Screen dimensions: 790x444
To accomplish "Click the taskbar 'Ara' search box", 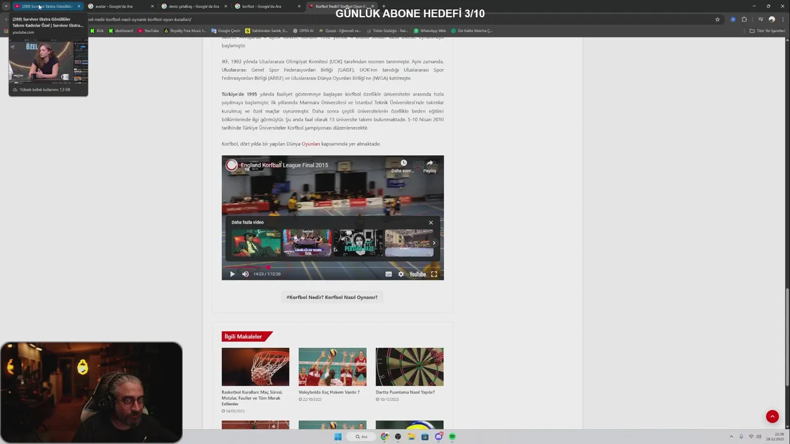I will [361, 437].
